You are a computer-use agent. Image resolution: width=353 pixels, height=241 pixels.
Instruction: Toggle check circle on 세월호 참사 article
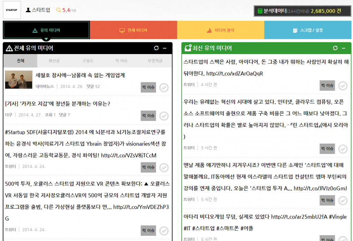(164, 88)
